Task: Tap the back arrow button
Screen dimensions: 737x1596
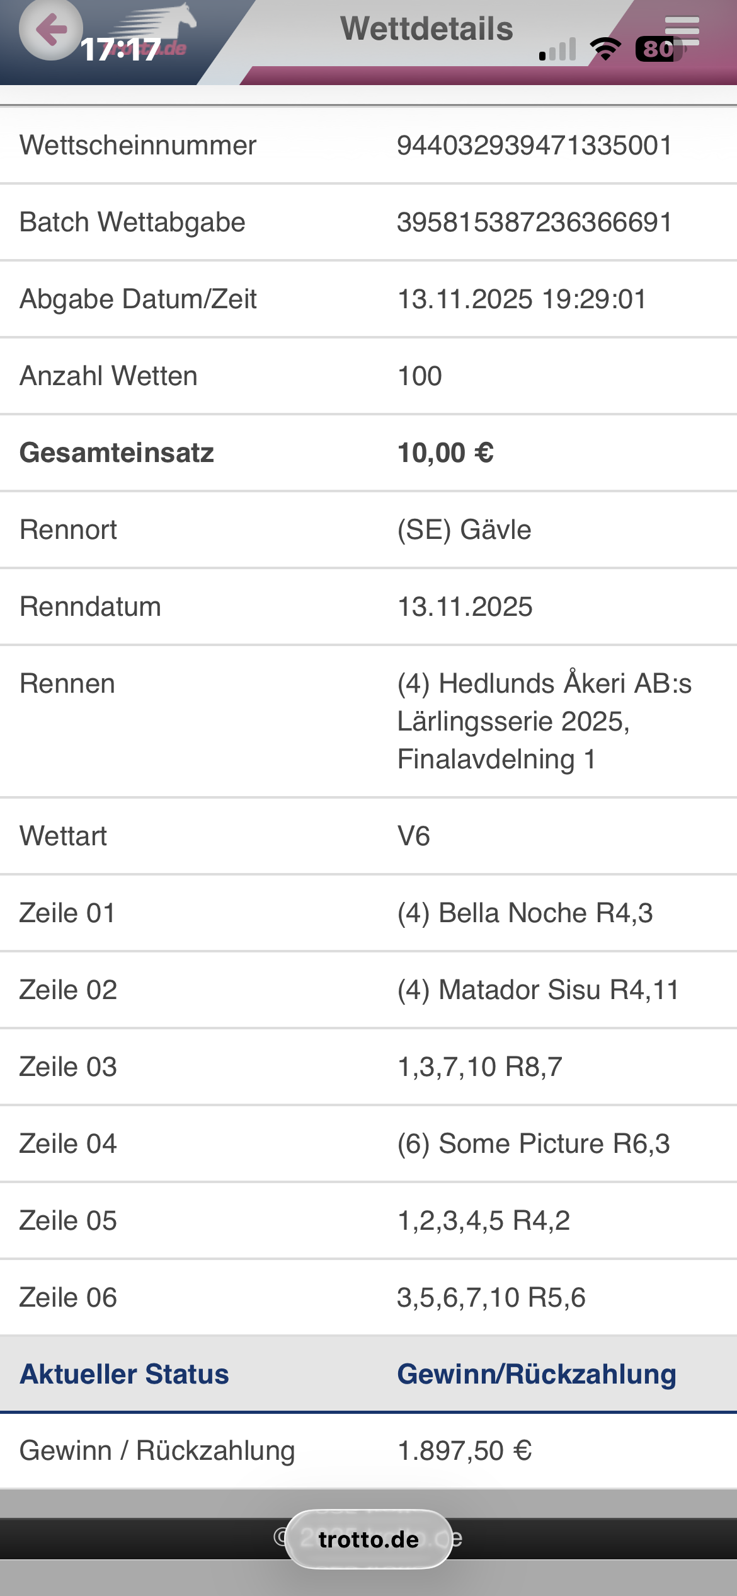Action: click(50, 29)
